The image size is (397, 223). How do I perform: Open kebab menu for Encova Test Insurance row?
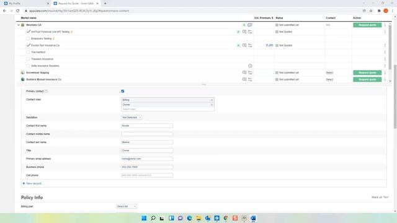385,45
